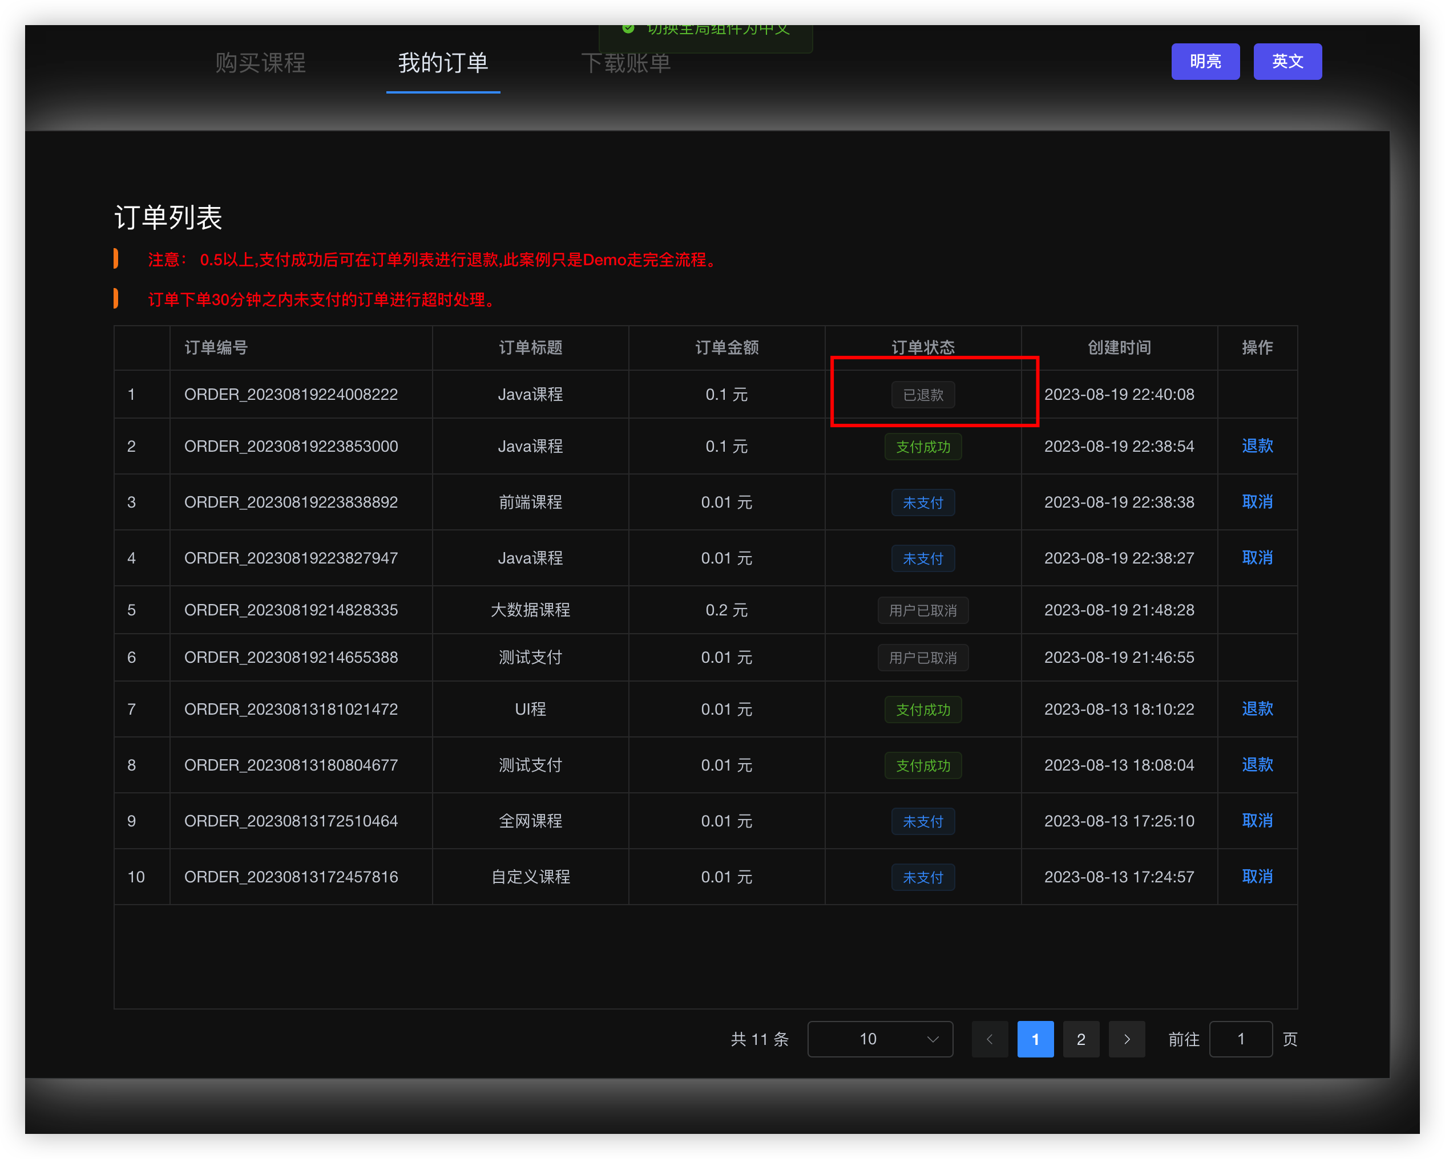The width and height of the screenshot is (1445, 1159).
Task: Cancel the 自定义课程 order
Action: 1257,876
